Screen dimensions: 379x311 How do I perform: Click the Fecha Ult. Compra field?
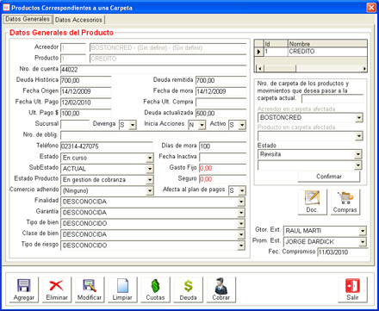pos(221,103)
